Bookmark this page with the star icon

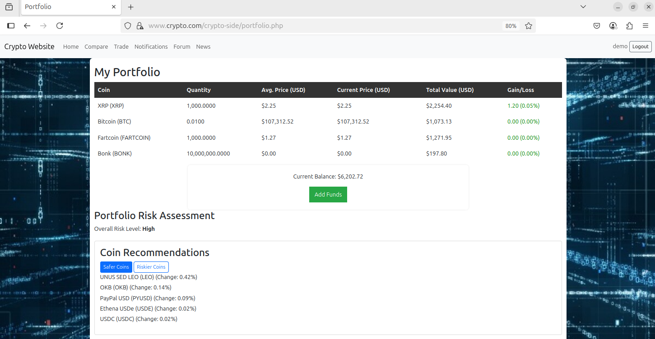528,26
